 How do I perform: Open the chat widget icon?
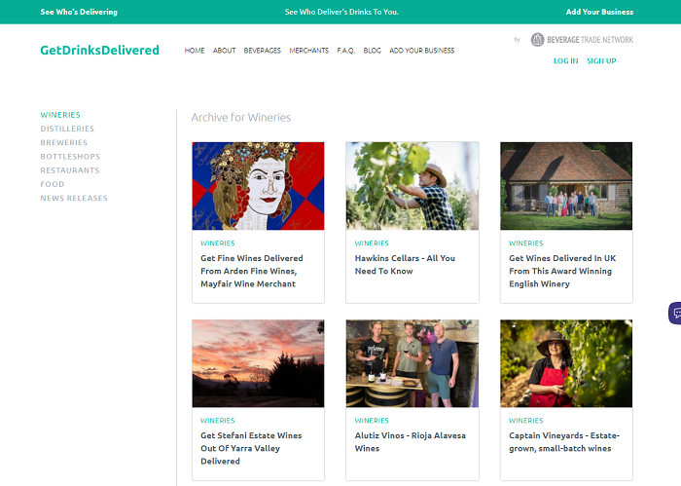[x=675, y=313]
